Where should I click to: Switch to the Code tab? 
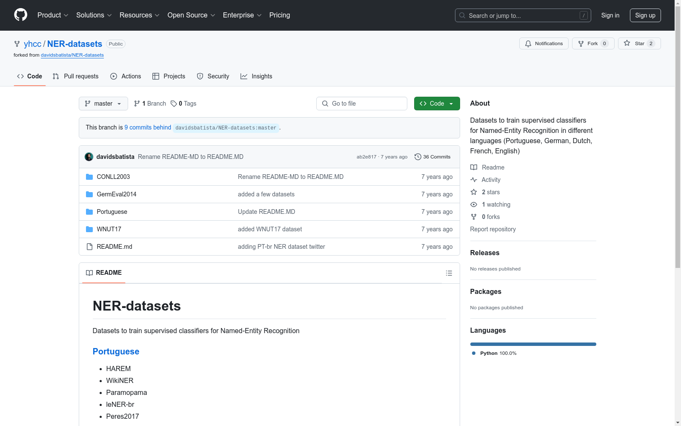coord(30,76)
